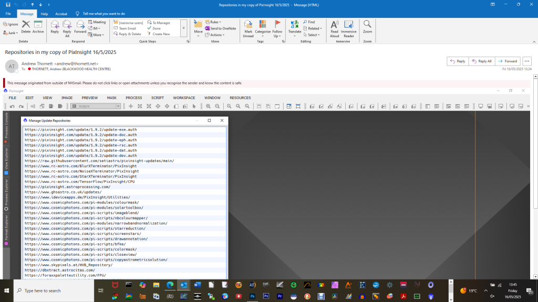Start Read Aloud for this message
The width and height of the screenshot is (538, 302).
pyautogui.click(x=335, y=28)
